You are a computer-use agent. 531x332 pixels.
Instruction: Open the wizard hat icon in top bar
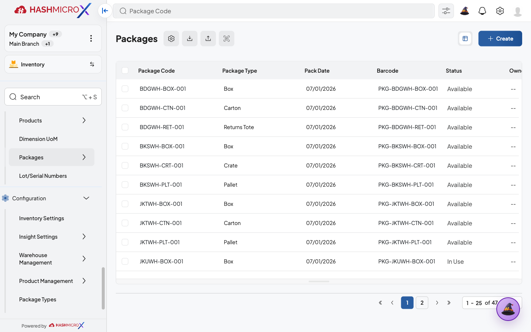[x=465, y=11]
